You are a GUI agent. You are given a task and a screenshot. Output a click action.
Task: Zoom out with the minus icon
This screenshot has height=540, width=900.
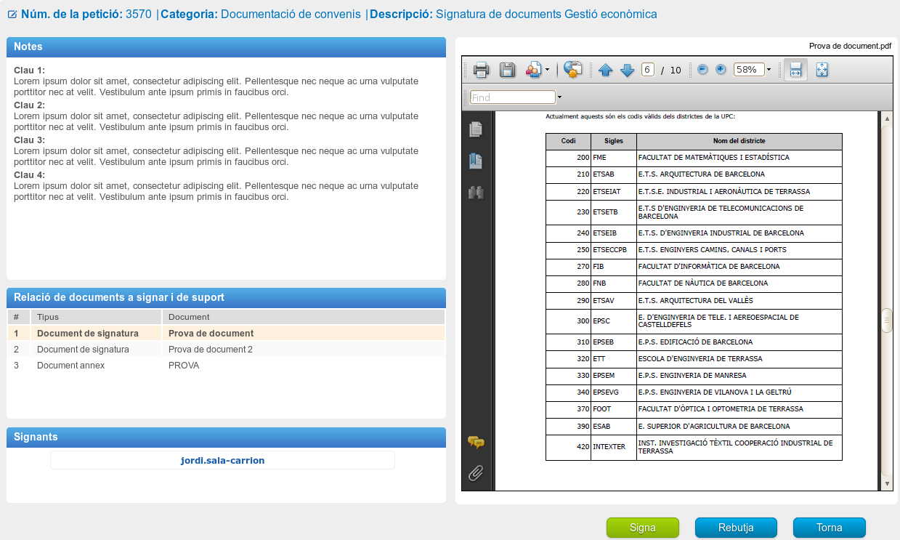[x=702, y=70]
